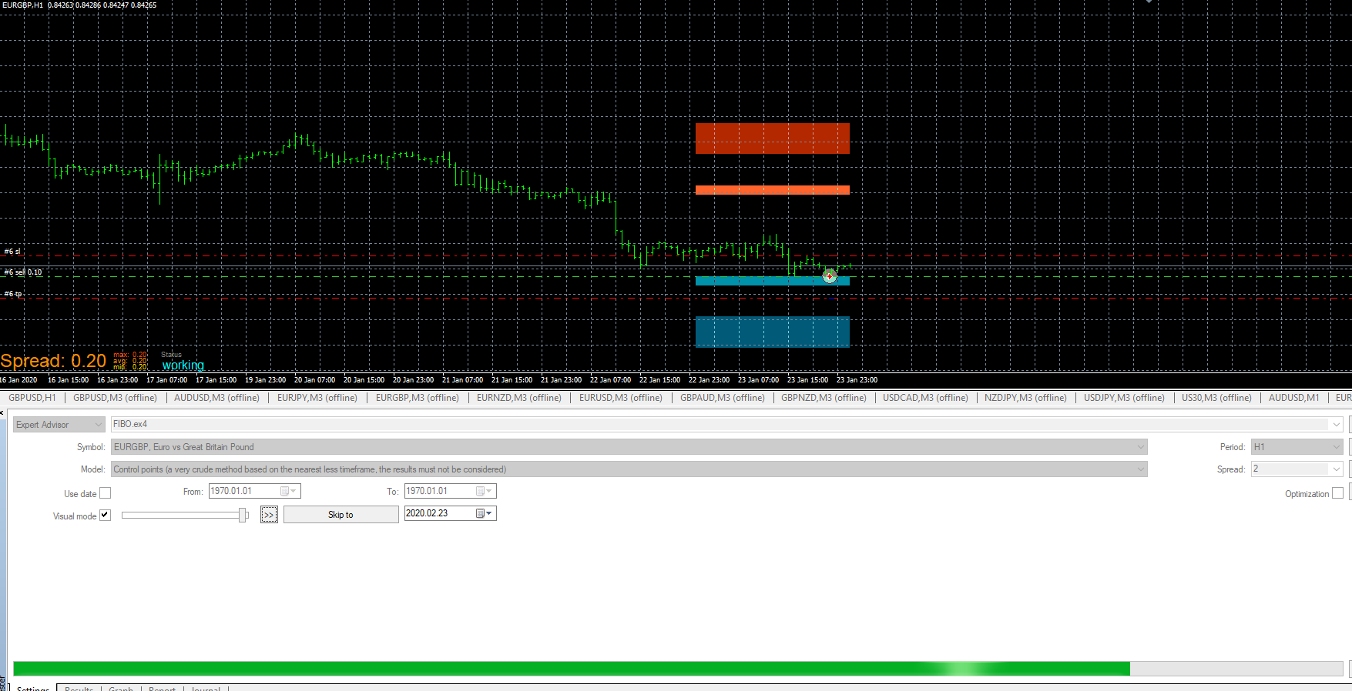Switch to the EURJPY,M3 (offline) chart tab

tap(317, 398)
